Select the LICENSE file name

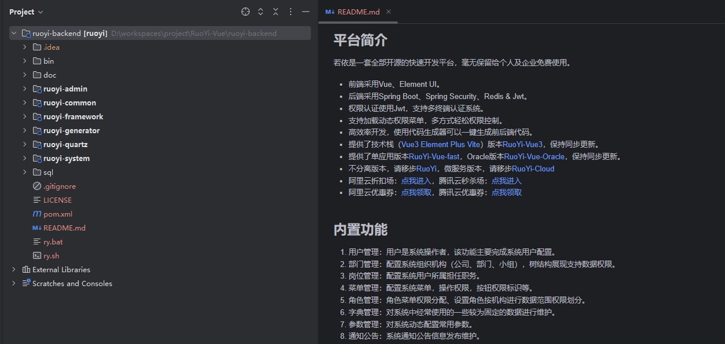tap(57, 200)
